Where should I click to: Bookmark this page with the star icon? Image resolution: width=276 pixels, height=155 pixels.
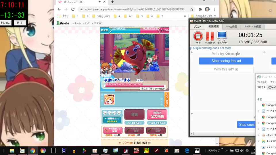click(x=192, y=9)
